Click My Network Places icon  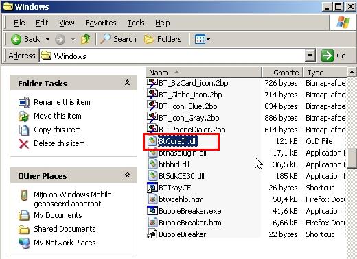tap(24, 243)
